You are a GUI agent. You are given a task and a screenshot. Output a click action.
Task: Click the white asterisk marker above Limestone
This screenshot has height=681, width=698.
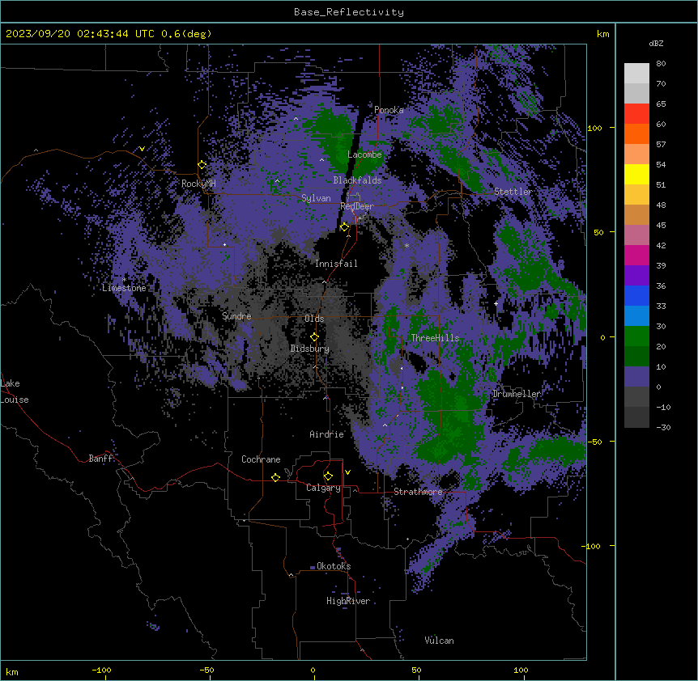click(x=125, y=280)
